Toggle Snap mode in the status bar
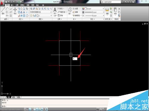The width and height of the screenshot is (149, 111). [25, 109]
